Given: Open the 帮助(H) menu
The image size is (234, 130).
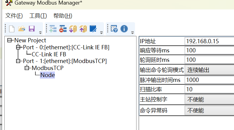Looking at the screenshot, I should click(x=63, y=16).
